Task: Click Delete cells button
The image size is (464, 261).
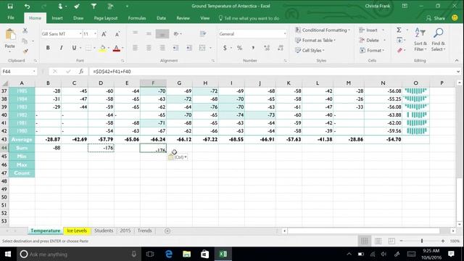Action: pyautogui.click(x=369, y=41)
